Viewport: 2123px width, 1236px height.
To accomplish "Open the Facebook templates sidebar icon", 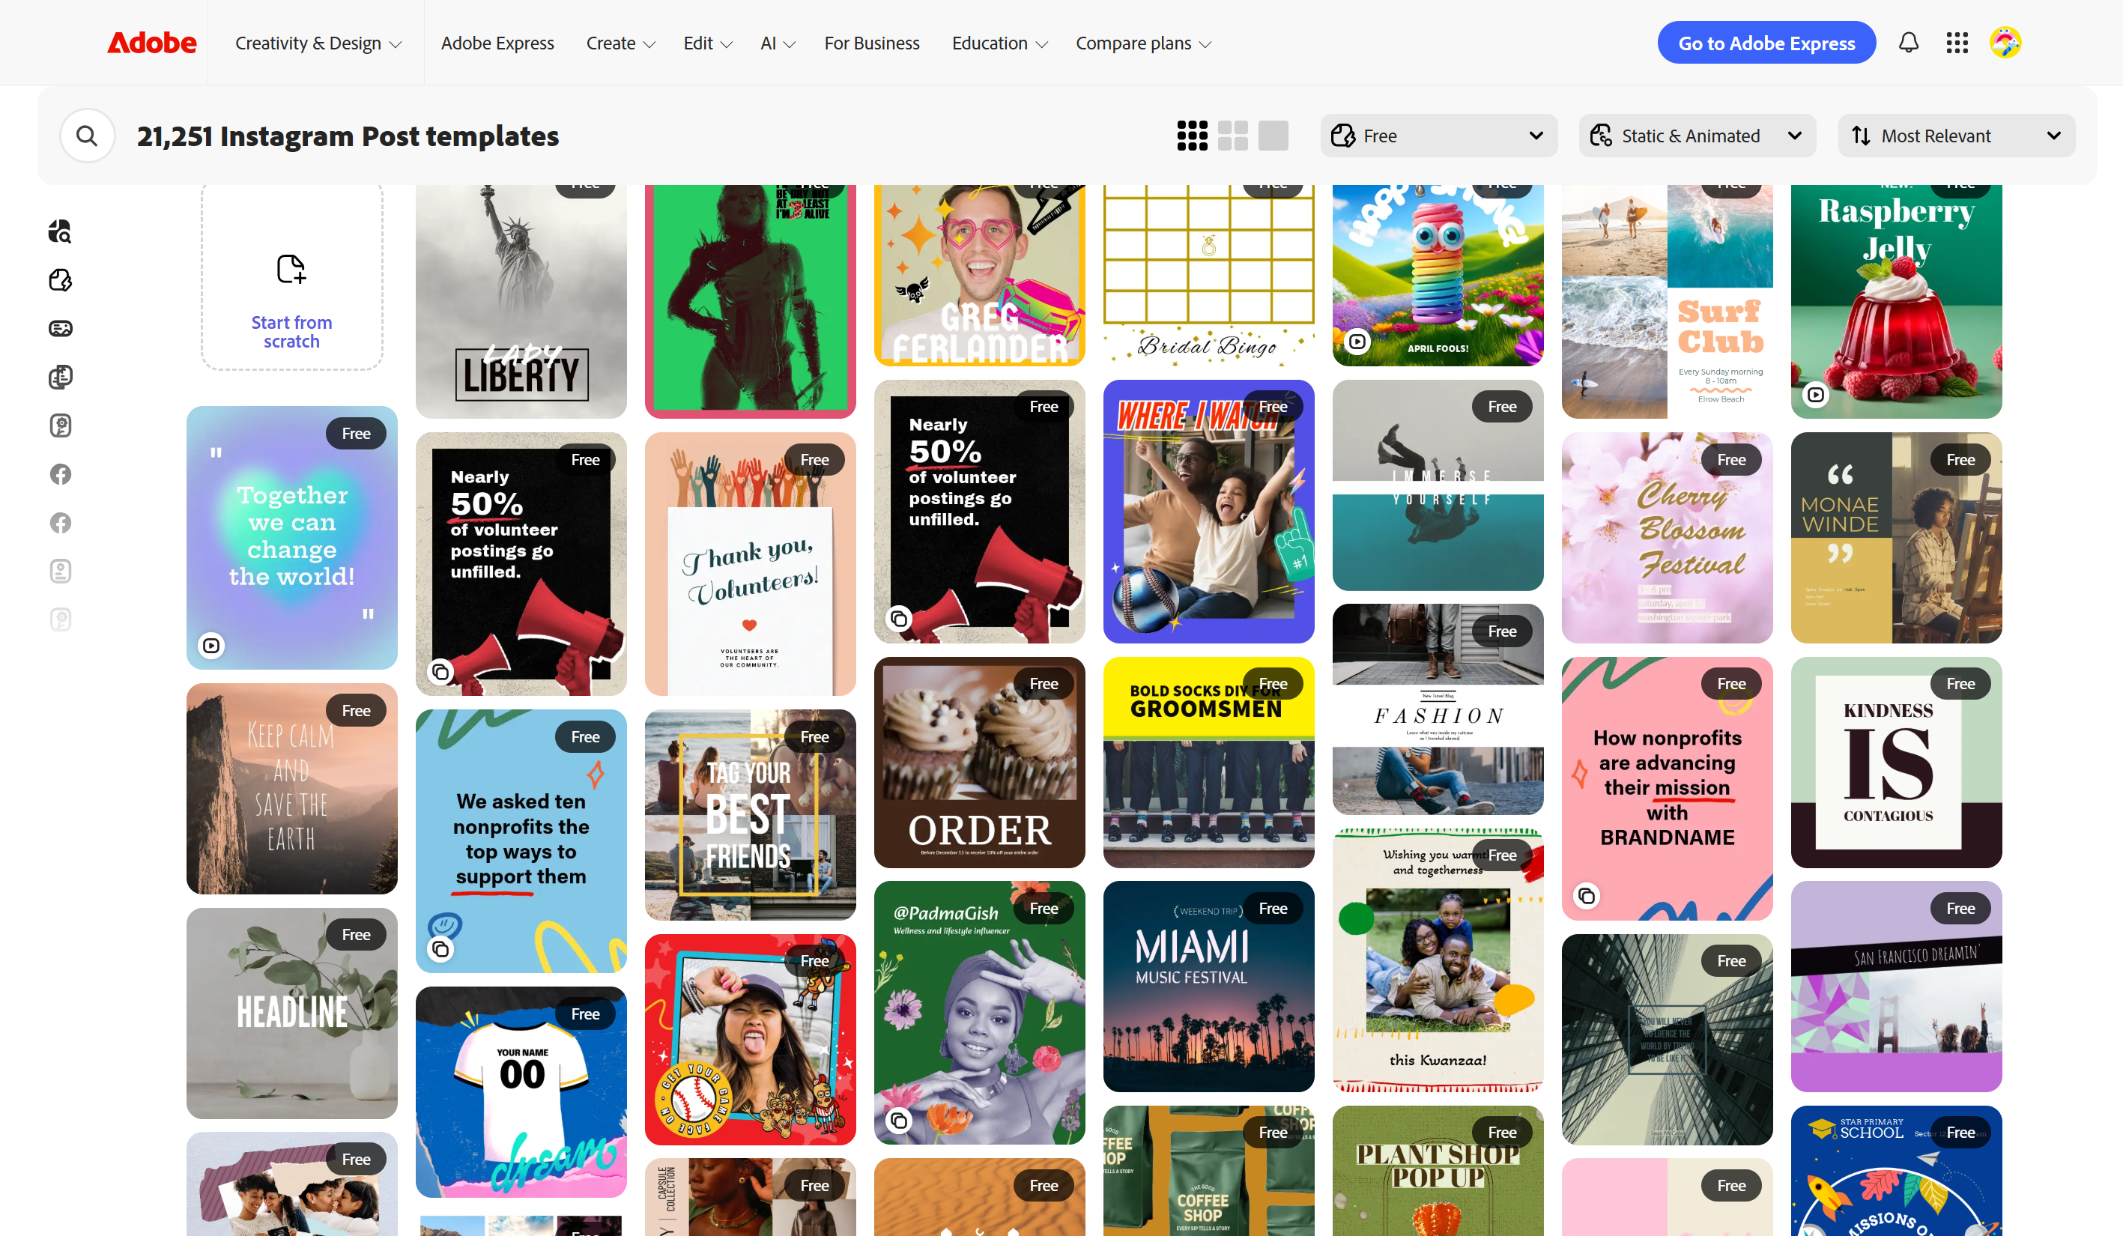I will [60, 473].
